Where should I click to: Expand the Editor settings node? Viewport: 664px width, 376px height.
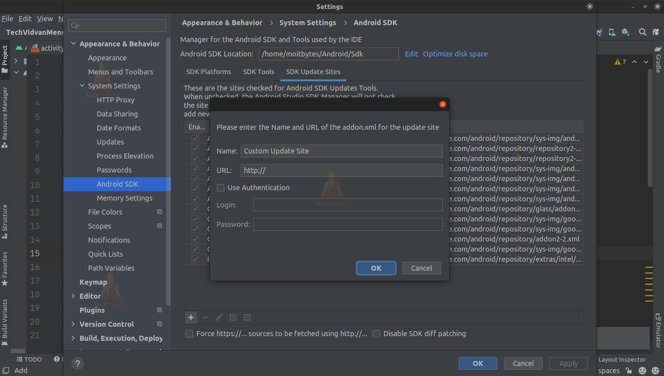pyautogui.click(x=73, y=296)
